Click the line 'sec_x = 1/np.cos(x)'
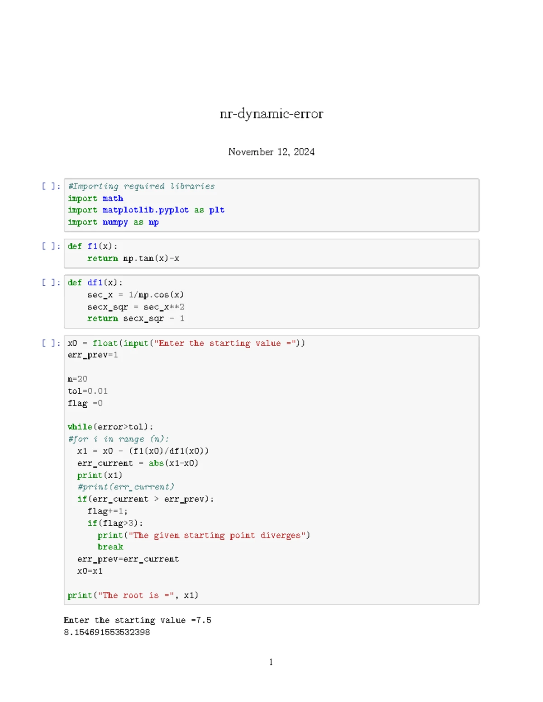The width and height of the screenshot is (543, 702). (x=135, y=295)
